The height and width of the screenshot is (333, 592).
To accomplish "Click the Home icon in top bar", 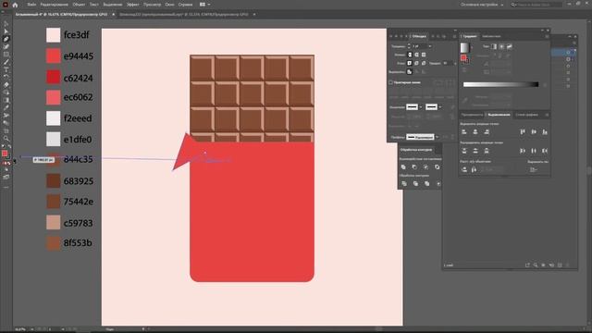I will tap(15, 5).
